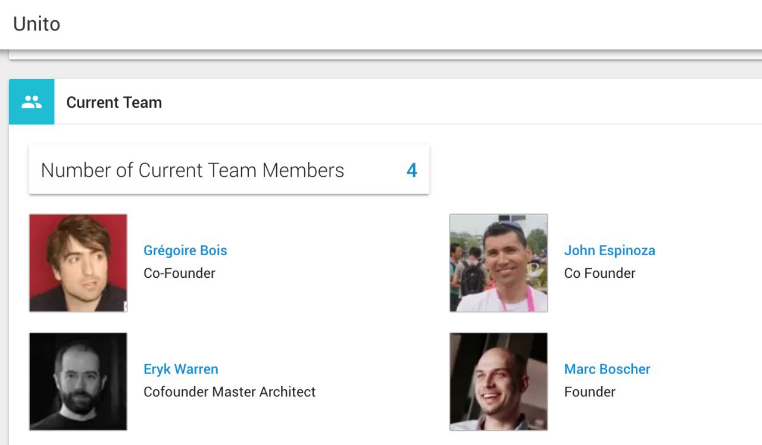Click Grégoire Bois's Co-Founder title text
Viewport: 762px width, 445px height.
(x=179, y=273)
